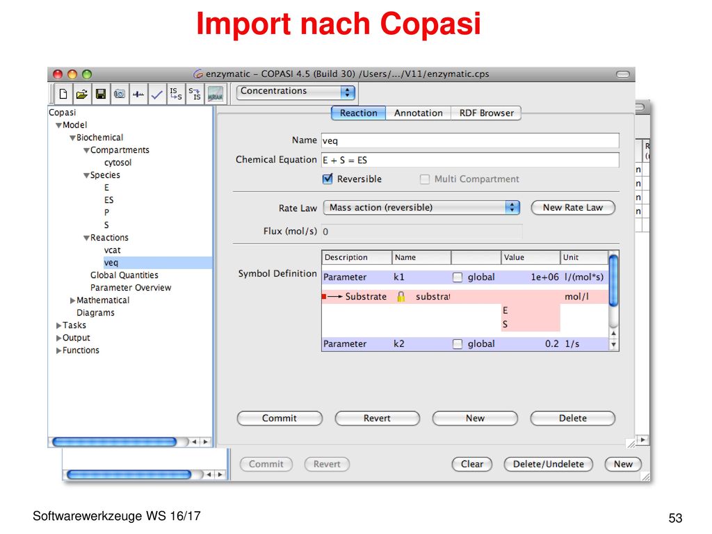Open a file with the folder icon
The height and width of the screenshot is (534, 712).
click(82, 94)
